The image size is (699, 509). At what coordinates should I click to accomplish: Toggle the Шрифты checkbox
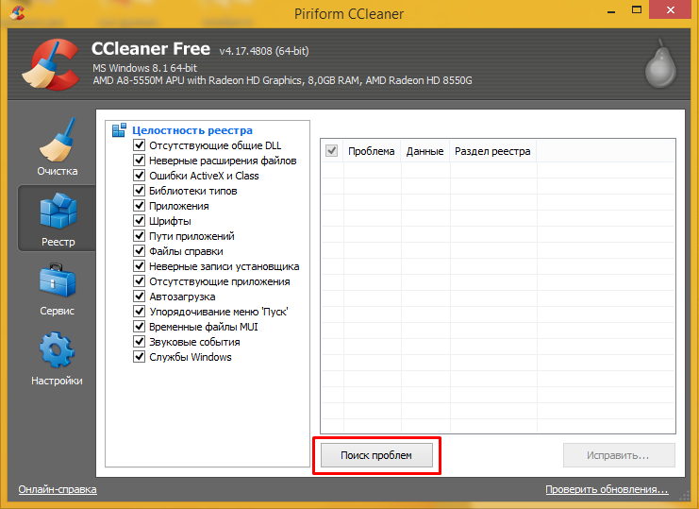click(x=139, y=221)
